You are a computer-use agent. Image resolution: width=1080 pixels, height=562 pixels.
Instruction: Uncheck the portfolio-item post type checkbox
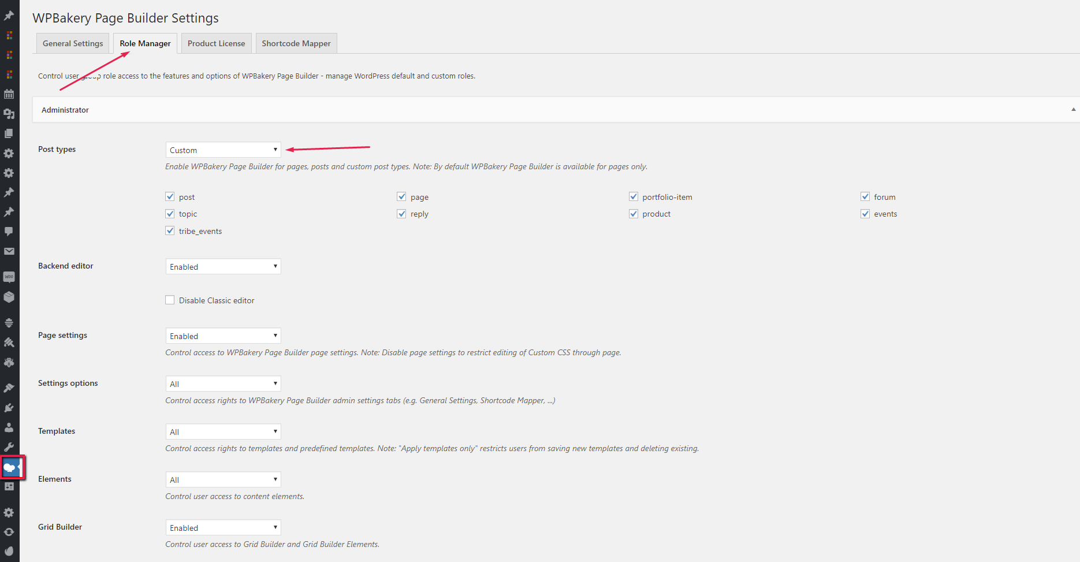(x=634, y=196)
